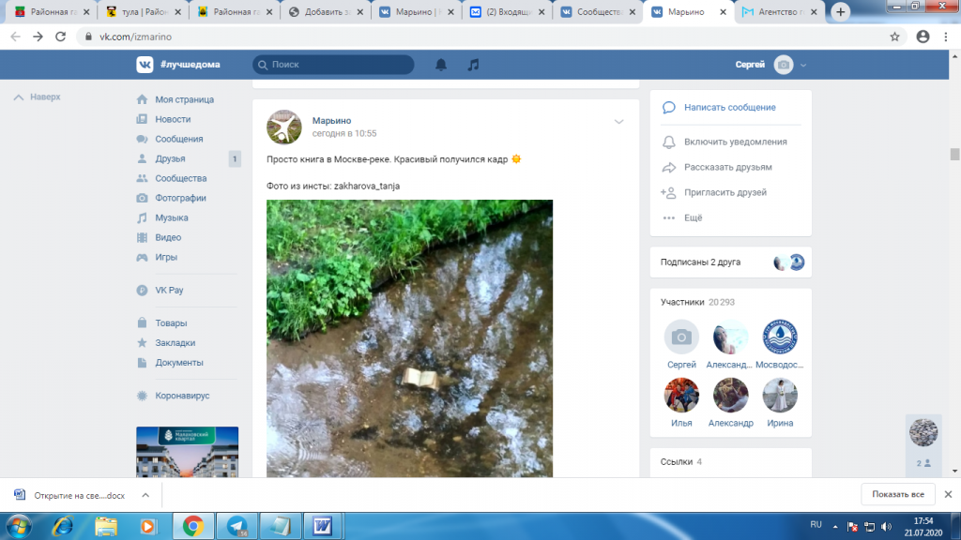Open the music player note icon
961x540 pixels.
click(473, 65)
